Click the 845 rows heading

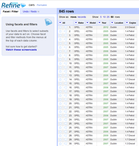(66, 11)
